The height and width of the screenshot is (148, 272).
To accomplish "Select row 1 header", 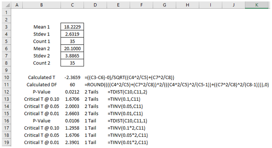I will pos(7,12).
